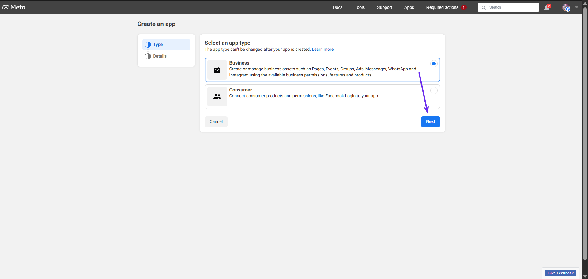Click the Type step progress icon
The height and width of the screenshot is (279, 588).
[148, 45]
